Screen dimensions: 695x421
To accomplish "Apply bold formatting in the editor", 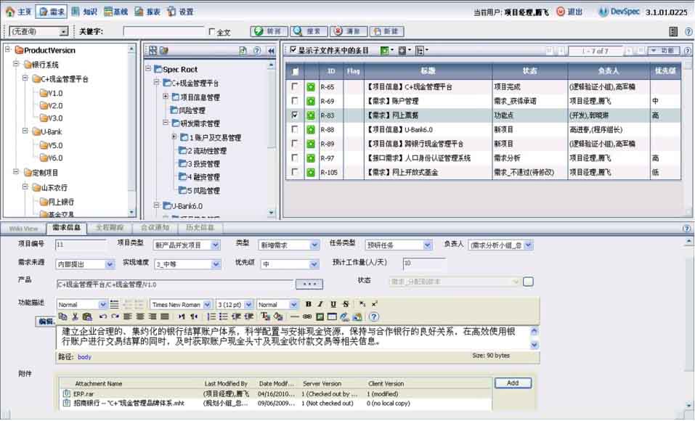I will [x=309, y=304].
